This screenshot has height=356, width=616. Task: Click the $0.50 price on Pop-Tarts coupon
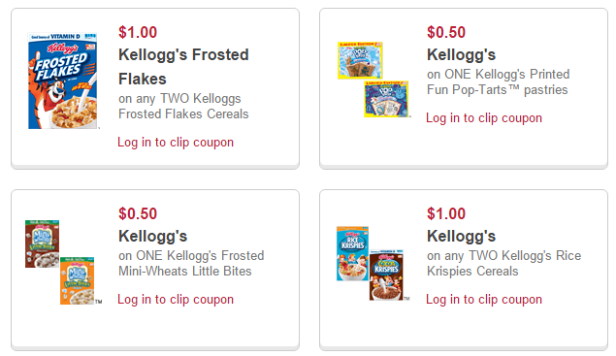tap(446, 32)
